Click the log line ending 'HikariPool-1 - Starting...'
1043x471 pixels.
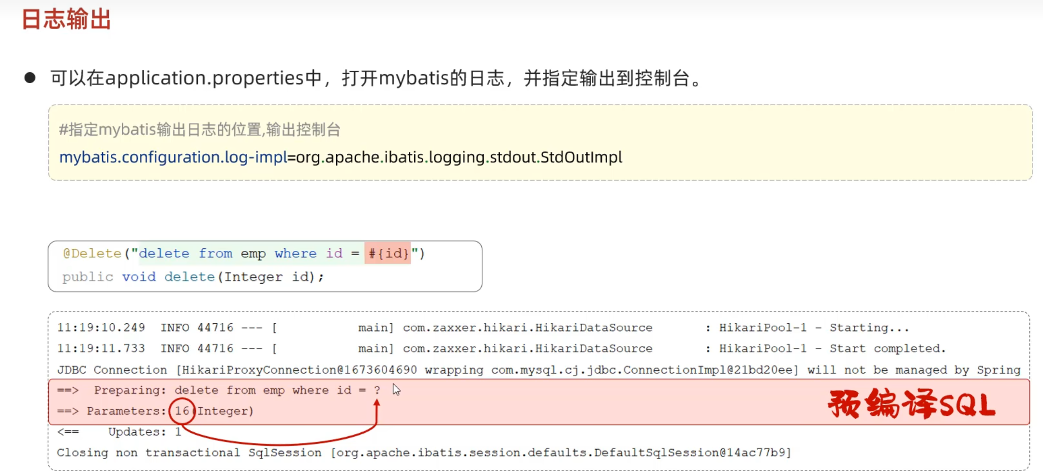483,328
